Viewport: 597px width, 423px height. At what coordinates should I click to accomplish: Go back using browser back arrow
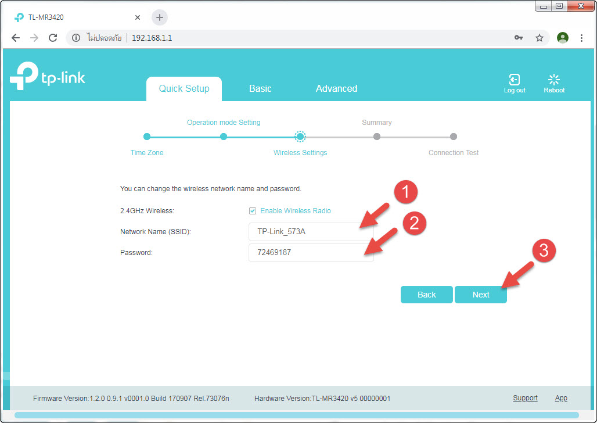16,38
